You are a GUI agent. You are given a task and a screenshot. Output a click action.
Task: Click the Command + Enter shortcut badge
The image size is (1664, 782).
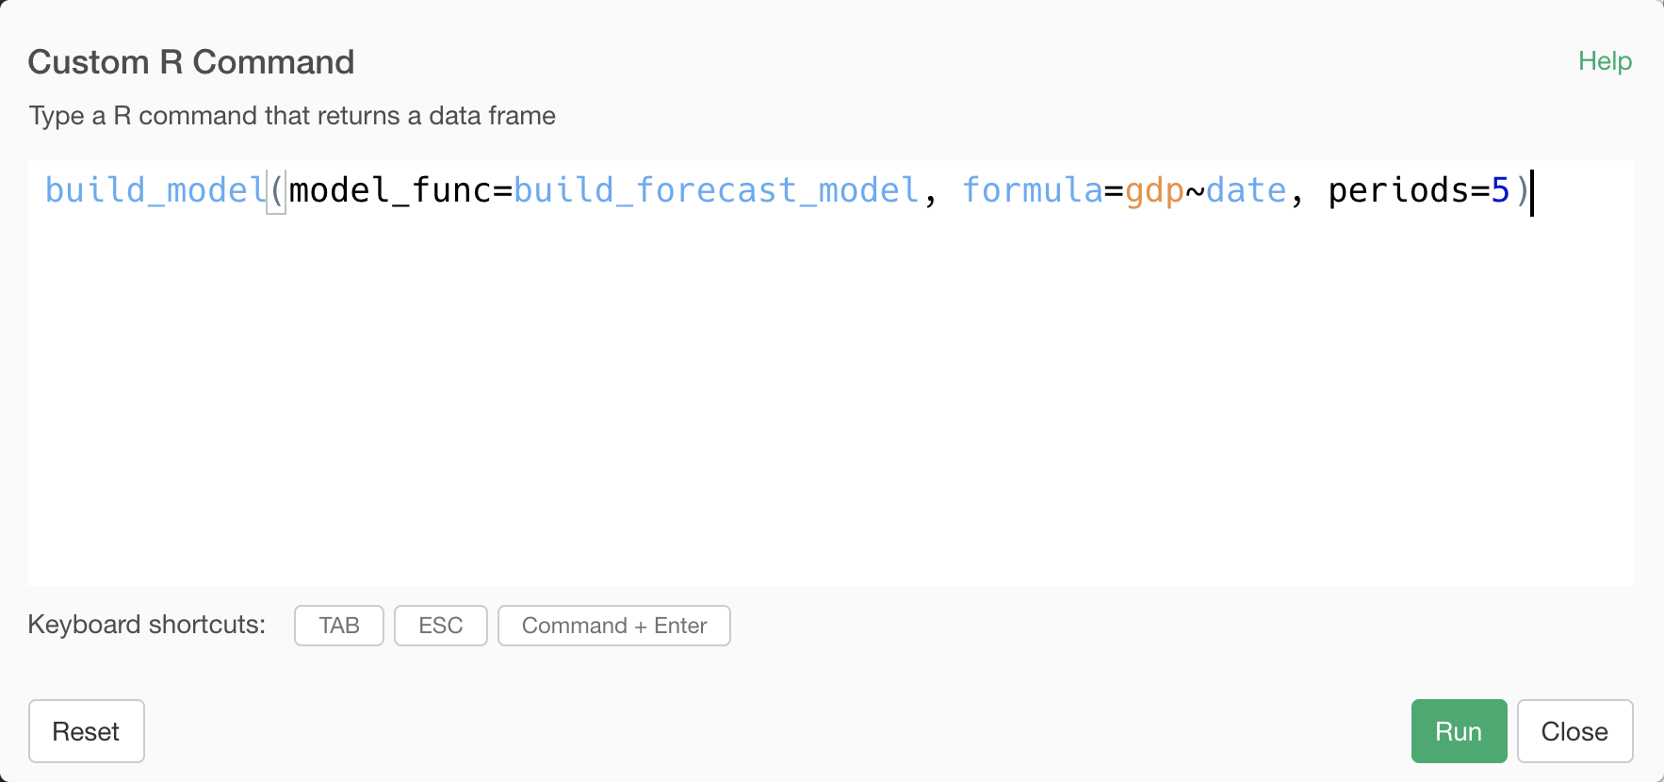[614, 626]
